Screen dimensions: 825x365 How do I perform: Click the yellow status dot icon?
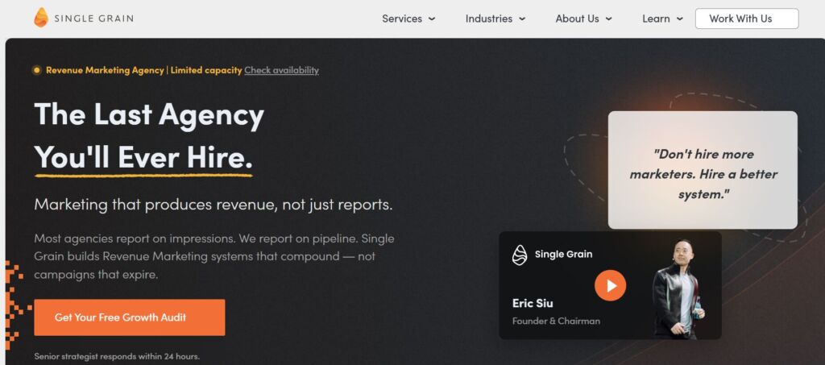coord(36,70)
